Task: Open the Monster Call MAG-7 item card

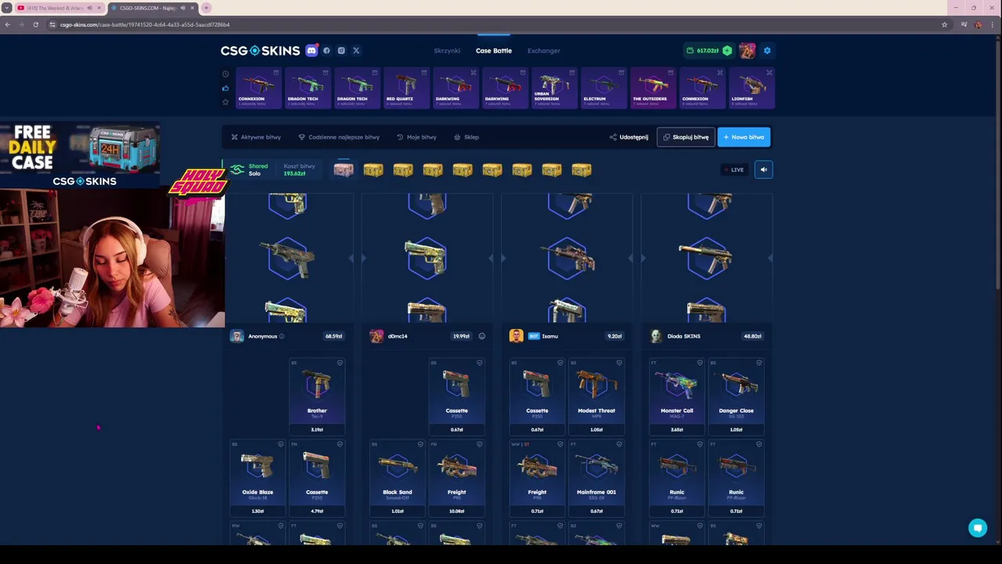Action: click(x=676, y=396)
